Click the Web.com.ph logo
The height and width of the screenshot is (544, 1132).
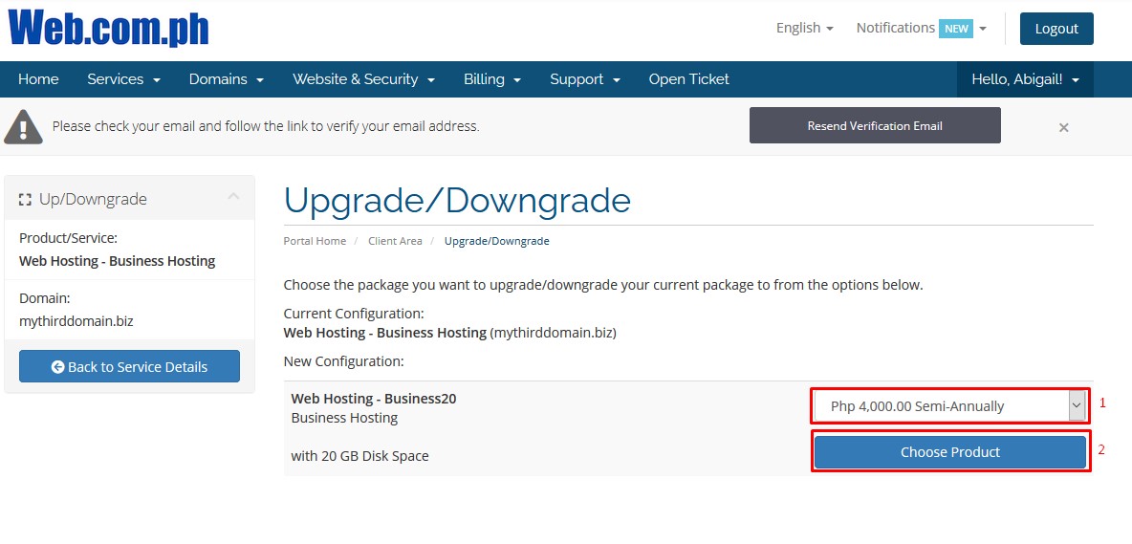(109, 28)
